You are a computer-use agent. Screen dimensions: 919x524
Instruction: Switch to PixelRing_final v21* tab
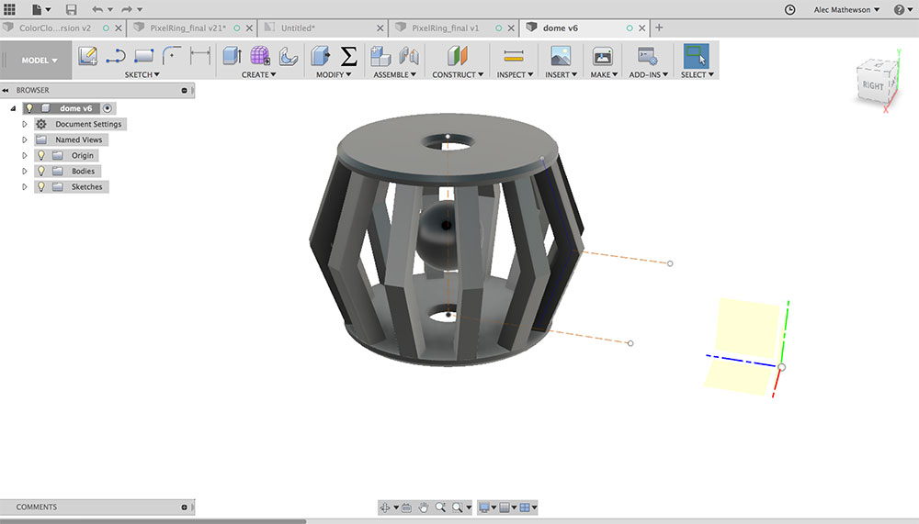pyautogui.click(x=187, y=28)
